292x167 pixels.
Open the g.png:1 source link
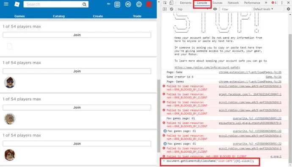tap(276, 156)
